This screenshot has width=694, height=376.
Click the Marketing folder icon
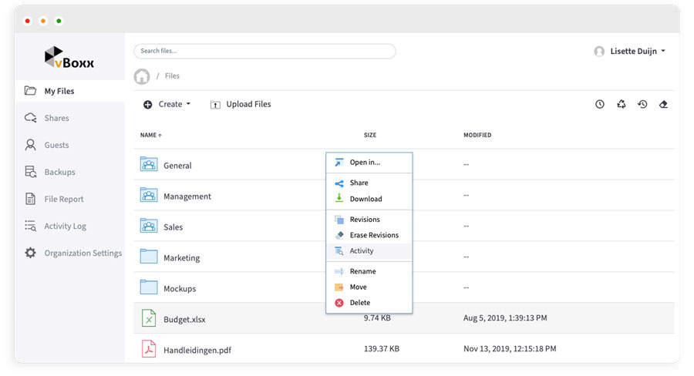(x=149, y=256)
